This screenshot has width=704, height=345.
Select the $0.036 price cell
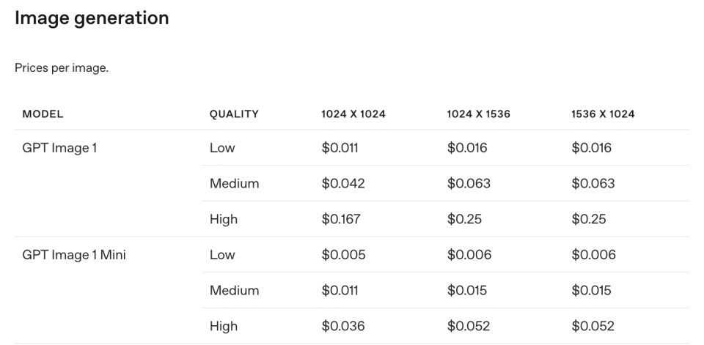pyautogui.click(x=343, y=326)
